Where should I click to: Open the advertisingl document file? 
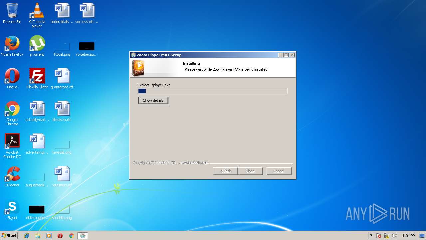click(x=37, y=144)
